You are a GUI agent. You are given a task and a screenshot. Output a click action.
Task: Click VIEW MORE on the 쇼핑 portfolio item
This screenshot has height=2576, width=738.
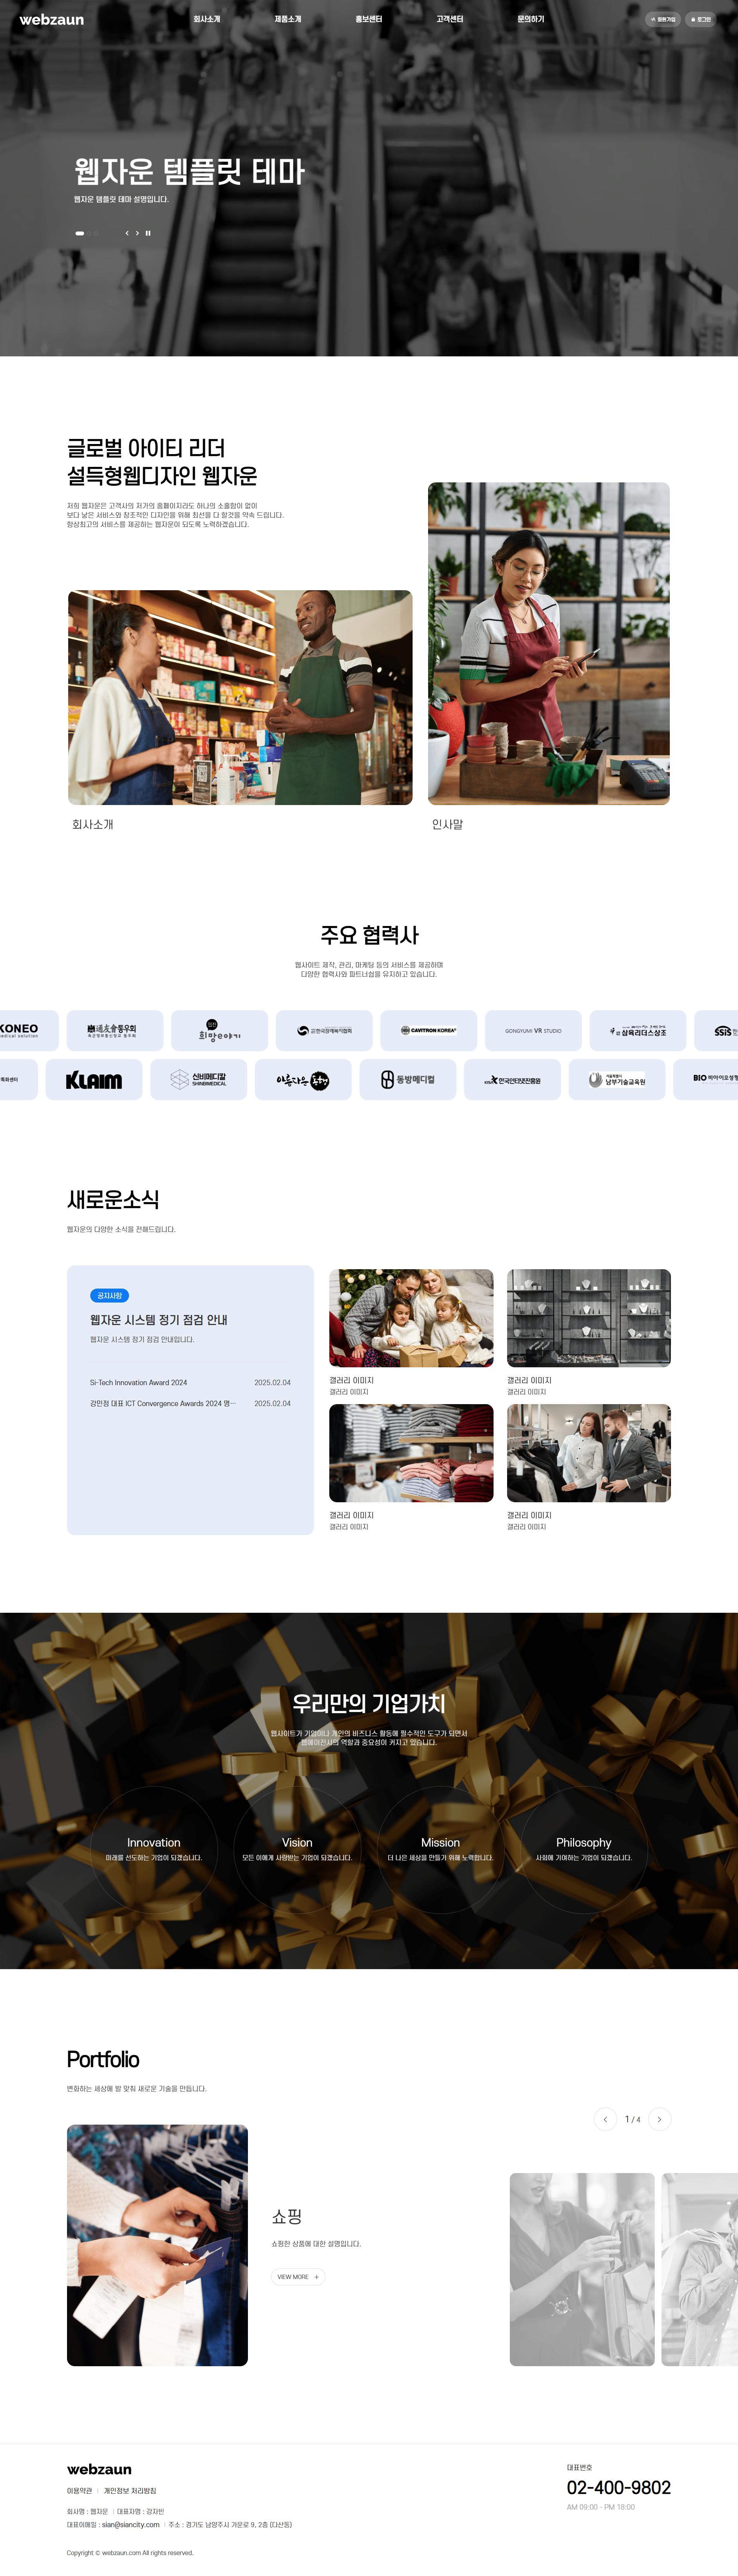[x=298, y=2277]
